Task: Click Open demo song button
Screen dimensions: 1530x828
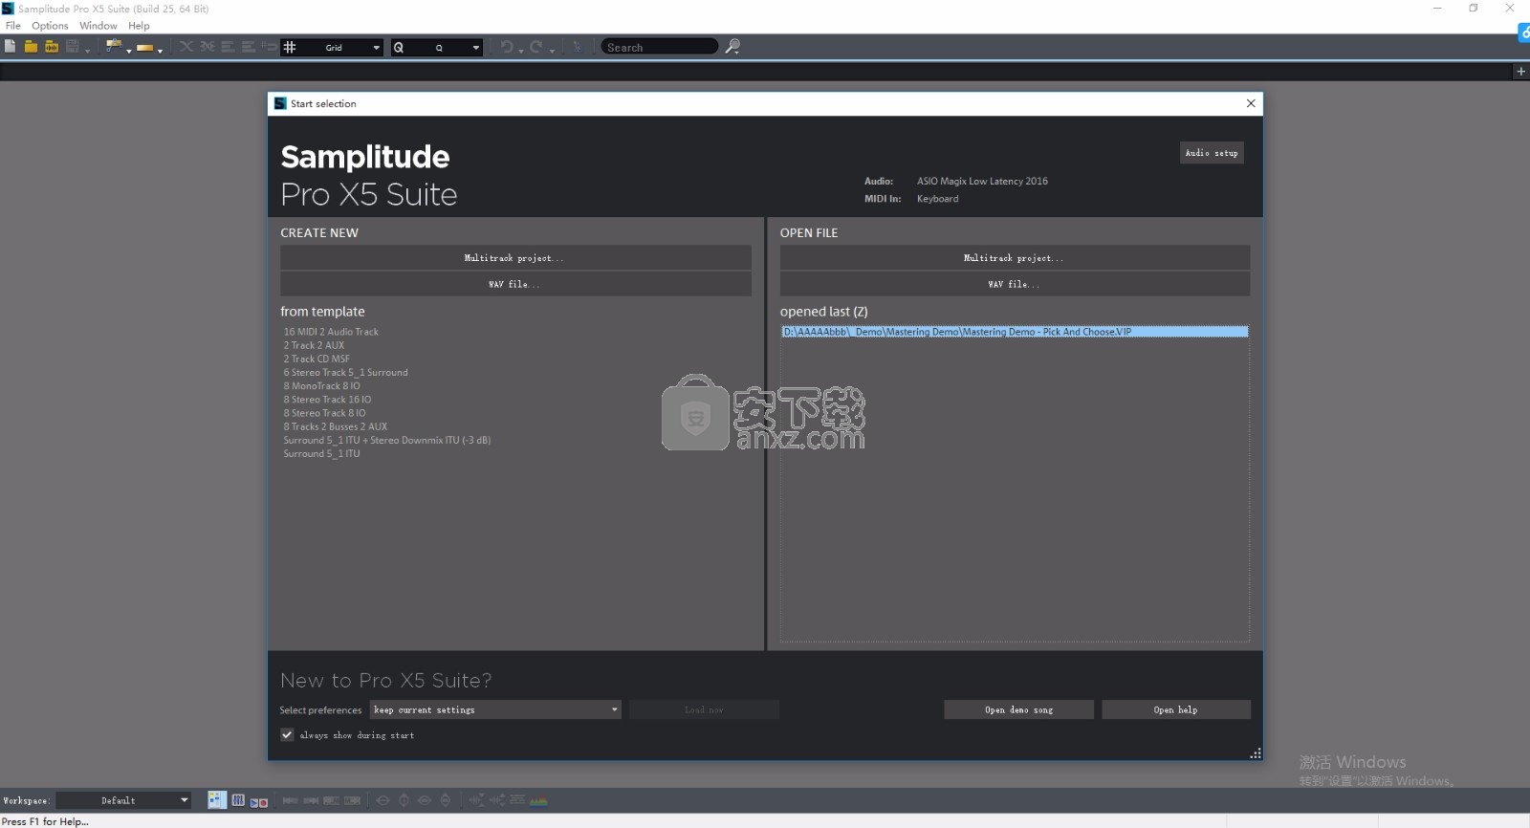Action: 1018,709
